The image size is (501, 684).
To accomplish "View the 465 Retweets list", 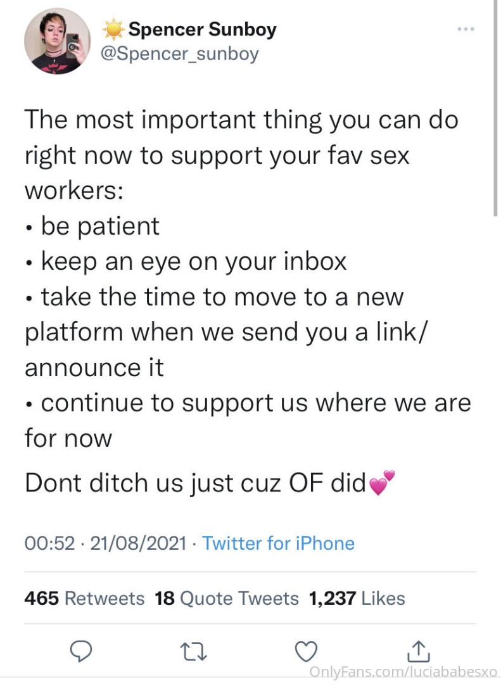I will coord(84,598).
